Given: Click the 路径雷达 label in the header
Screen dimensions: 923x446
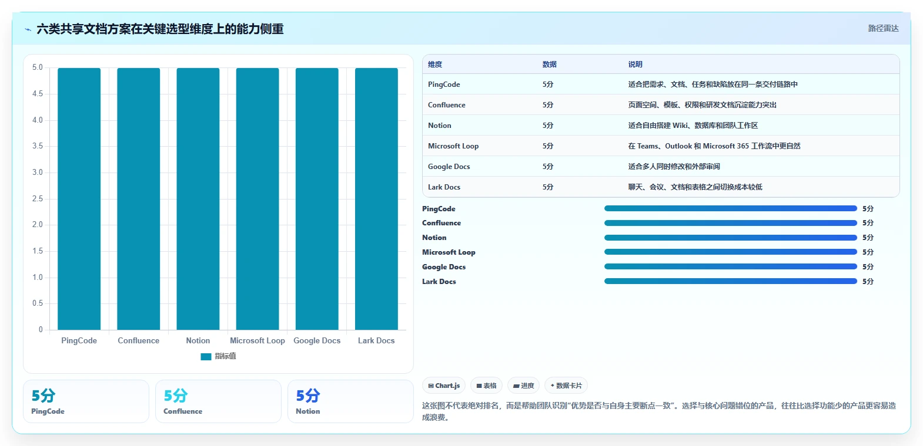Looking at the screenshot, I should pos(884,28).
